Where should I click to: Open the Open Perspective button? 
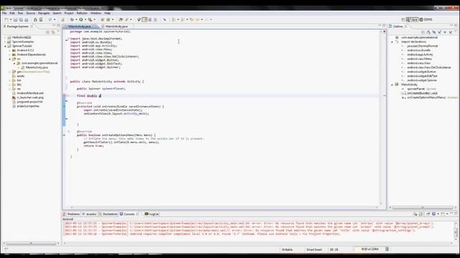click(x=402, y=19)
